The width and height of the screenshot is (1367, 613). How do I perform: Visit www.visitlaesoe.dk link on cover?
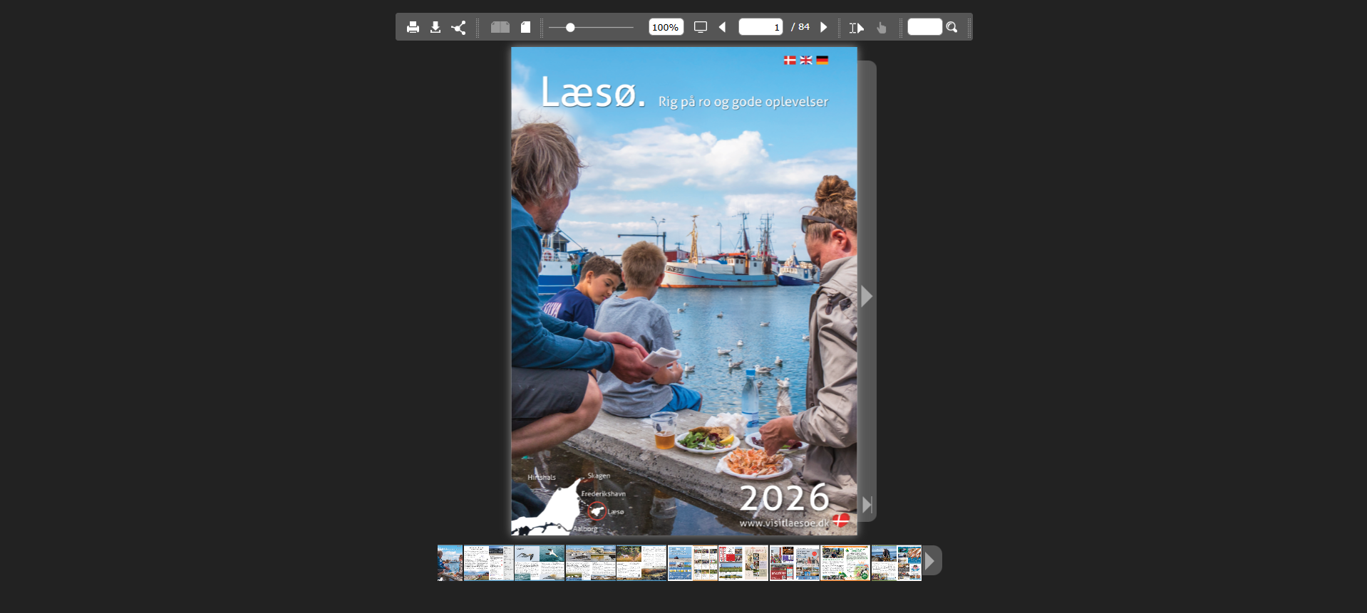click(x=784, y=523)
